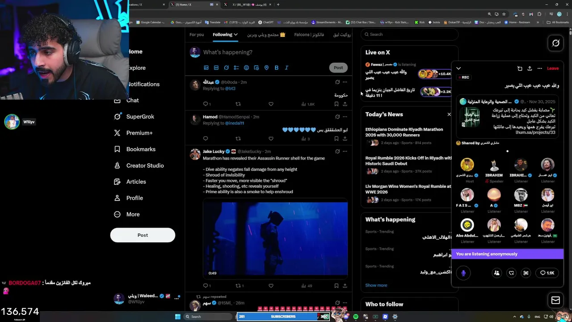This screenshot has height=322, width=572.
Task: Reply to the Jake Lucky post
Action: point(206,285)
